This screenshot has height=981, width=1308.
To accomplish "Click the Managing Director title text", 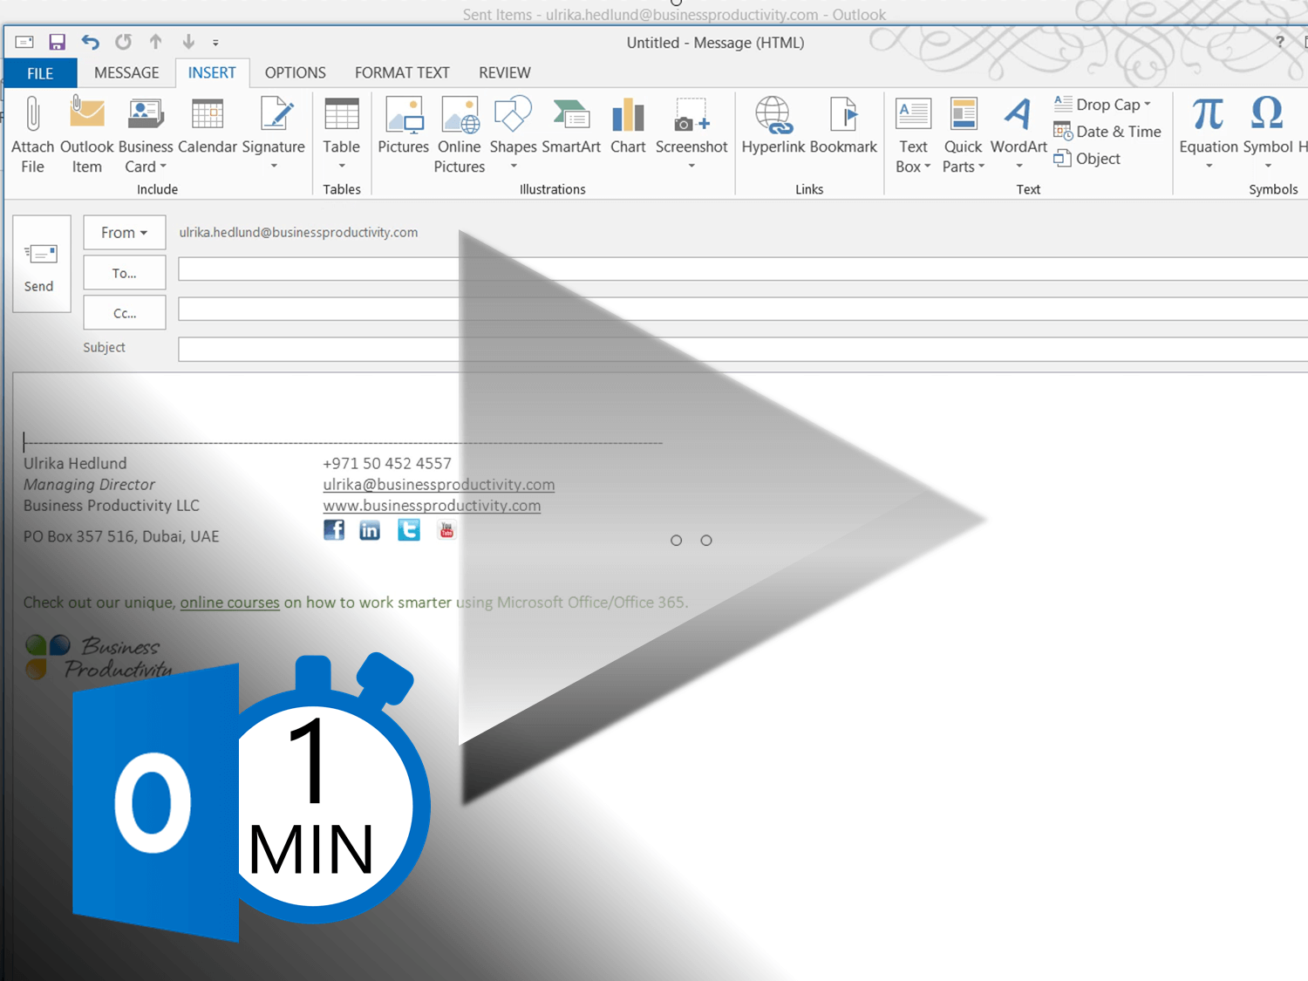I will pyautogui.click(x=89, y=485).
